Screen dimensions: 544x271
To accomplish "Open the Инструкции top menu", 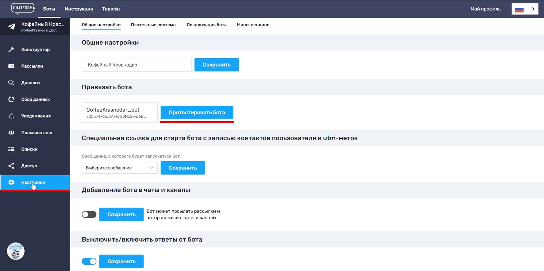I will pos(79,9).
